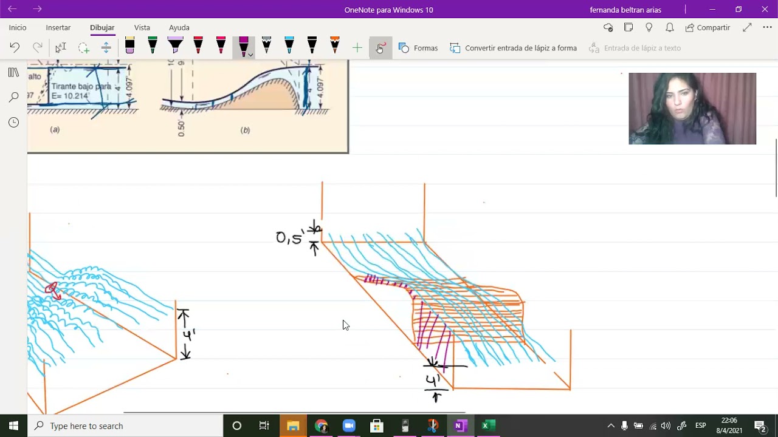This screenshot has width=778, height=437.
Task: Click Convertir entrada de lápiz a forma
Action: point(514,48)
